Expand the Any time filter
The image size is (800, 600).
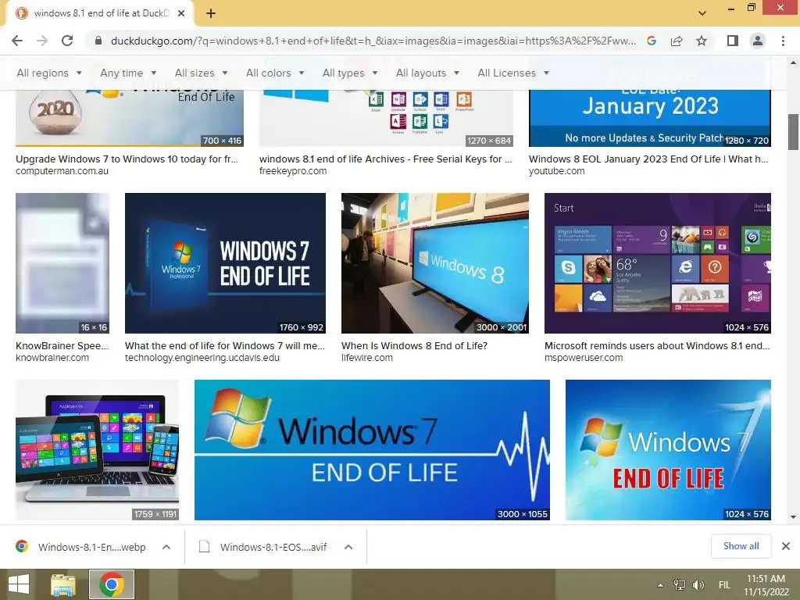128,73
